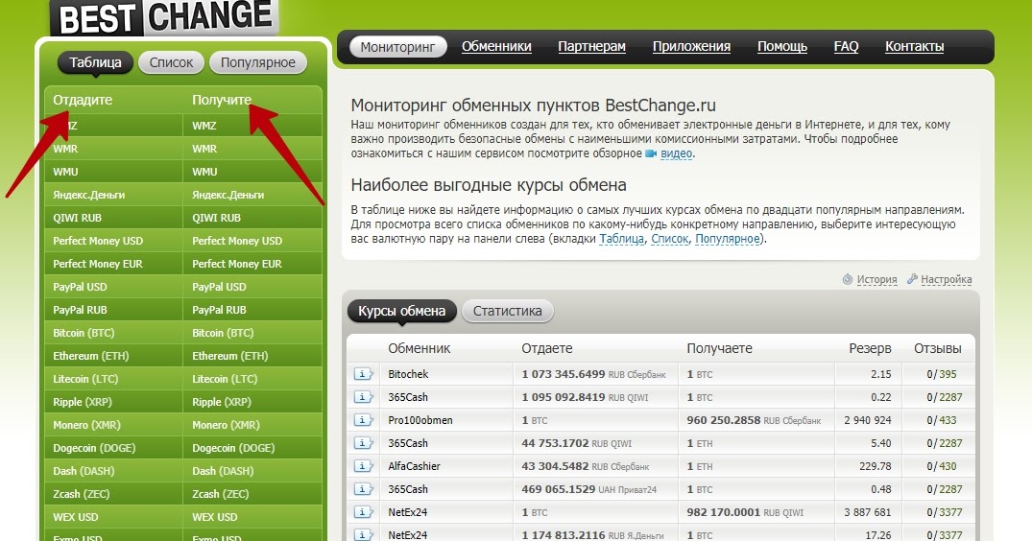Click reserve value 2 940 924
This screenshot has width=1032, height=541.
click(868, 420)
